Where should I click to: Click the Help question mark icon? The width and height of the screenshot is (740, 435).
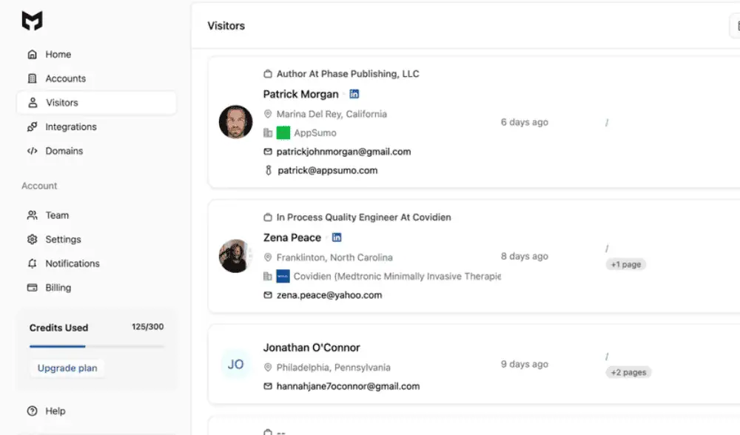tap(32, 411)
